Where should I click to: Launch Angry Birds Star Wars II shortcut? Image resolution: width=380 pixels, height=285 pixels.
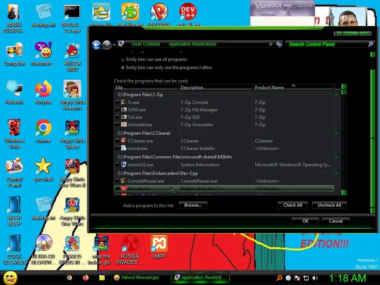72,173
